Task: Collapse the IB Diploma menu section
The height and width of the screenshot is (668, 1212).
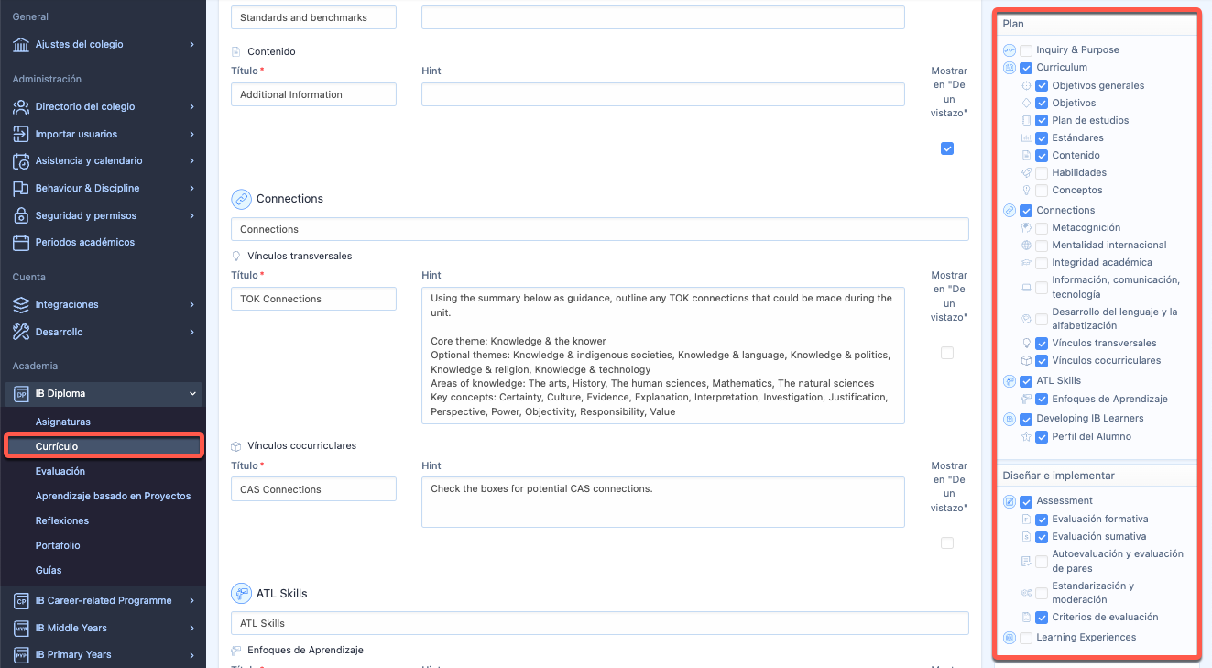Action: point(192,394)
